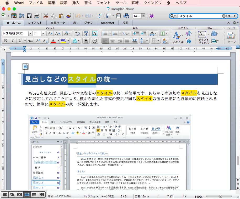Switch to the レイアウト ribbon tab
The height and width of the screenshot is (199, 240).
tap(35, 23)
